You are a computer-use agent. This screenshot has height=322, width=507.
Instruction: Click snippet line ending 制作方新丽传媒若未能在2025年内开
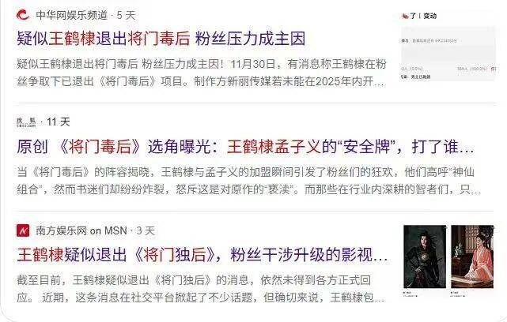200,81
